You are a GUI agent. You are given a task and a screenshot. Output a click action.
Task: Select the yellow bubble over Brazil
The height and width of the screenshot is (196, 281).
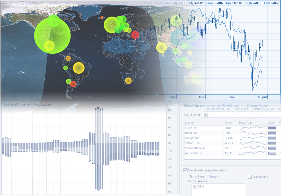(79, 68)
